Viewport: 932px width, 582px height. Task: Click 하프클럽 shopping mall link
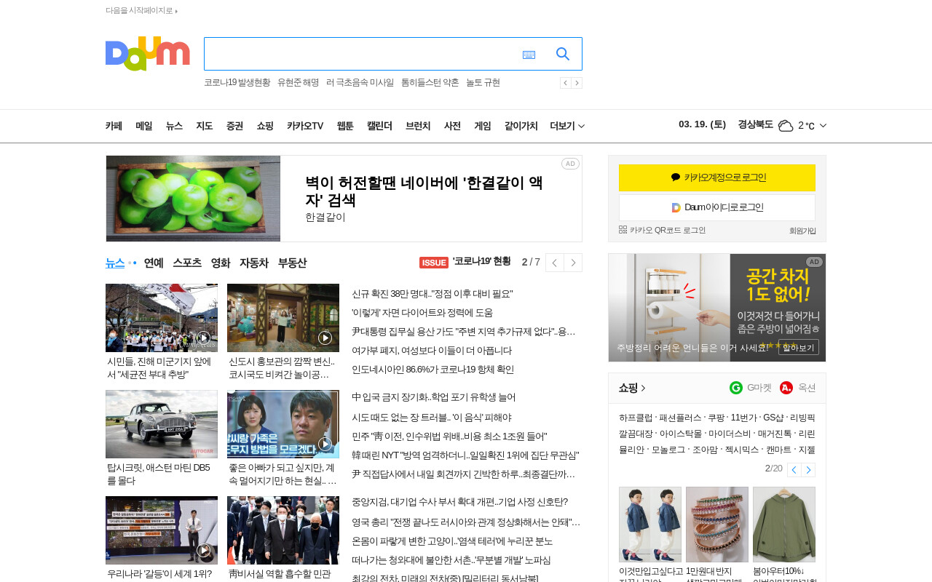pyautogui.click(x=636, y=418)
